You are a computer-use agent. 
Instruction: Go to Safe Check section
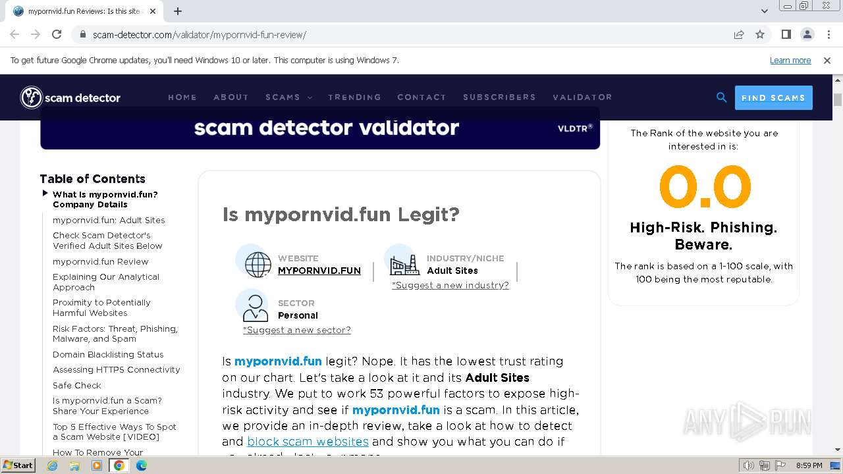pyautogui.click(x=77, y=385)
